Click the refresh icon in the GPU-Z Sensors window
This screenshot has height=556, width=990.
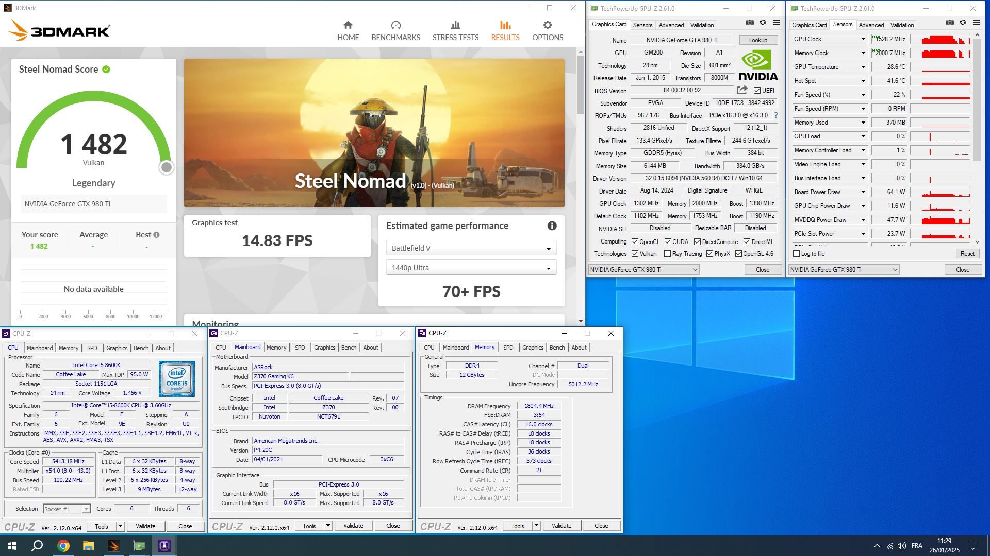pos(963,23)
